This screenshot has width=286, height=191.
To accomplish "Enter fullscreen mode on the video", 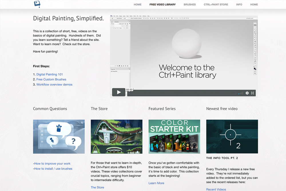I will click(x=253, y=93).
